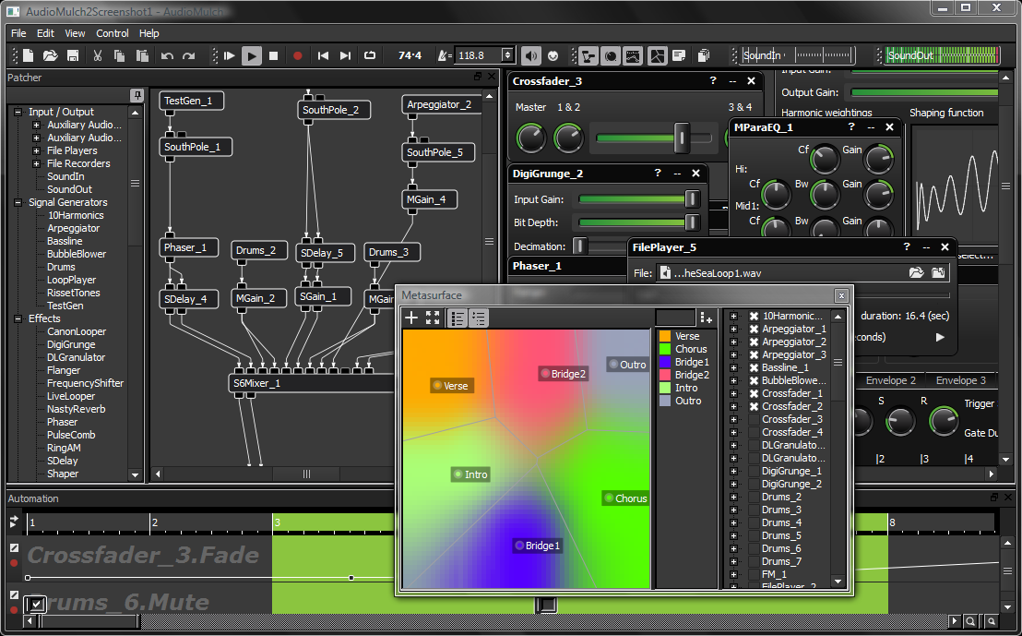Undo the last action

click(x=167, y=56)
